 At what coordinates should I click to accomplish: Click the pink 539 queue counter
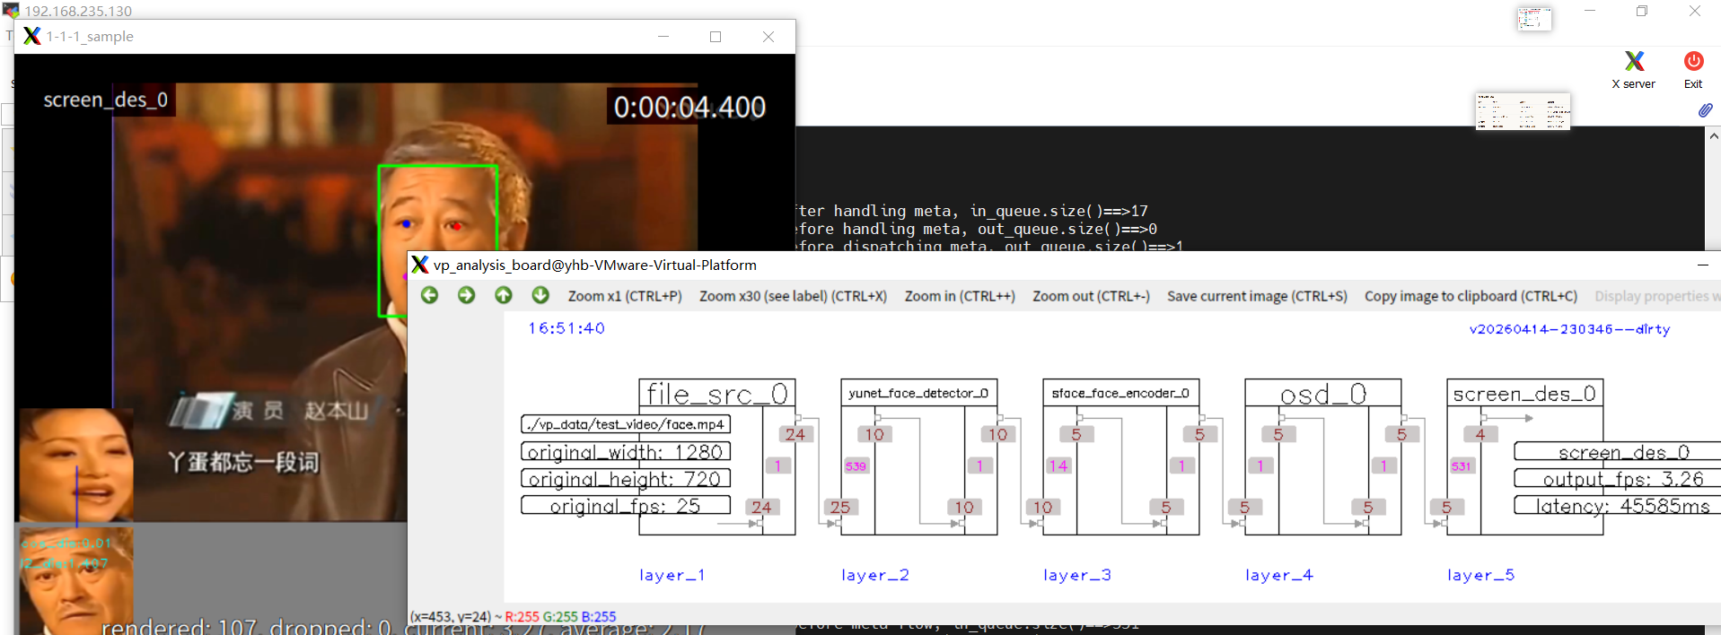[x=856, y=466]
